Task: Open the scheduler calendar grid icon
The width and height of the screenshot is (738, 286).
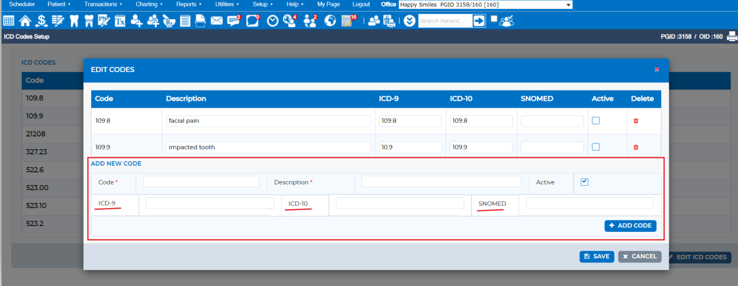Action: (x=9, y=21)
